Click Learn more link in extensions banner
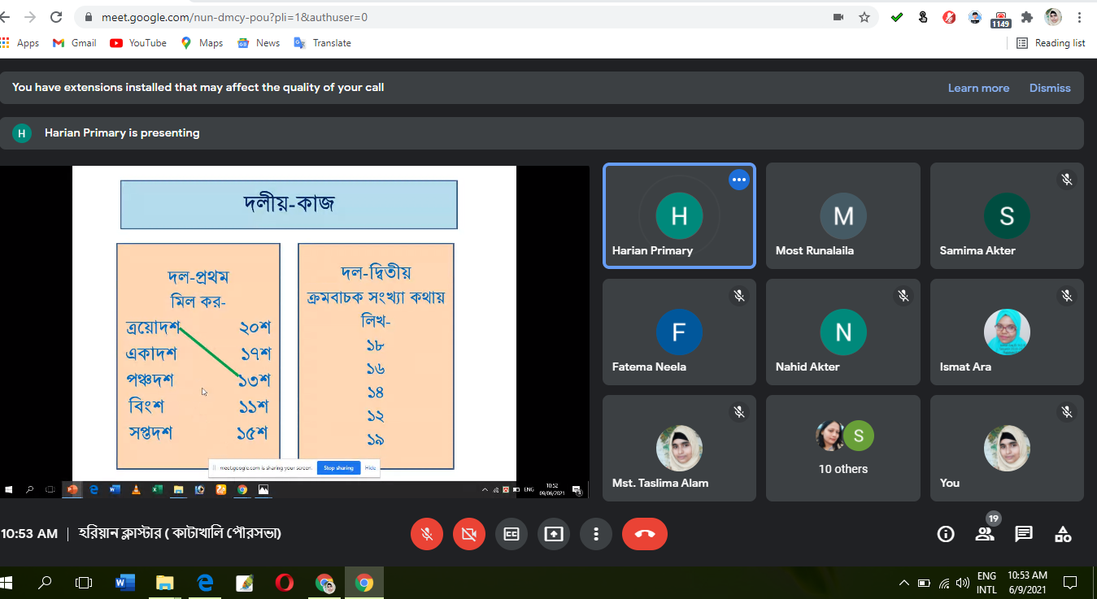This screenshot has height=599, width=1097. tap(978, 88)
